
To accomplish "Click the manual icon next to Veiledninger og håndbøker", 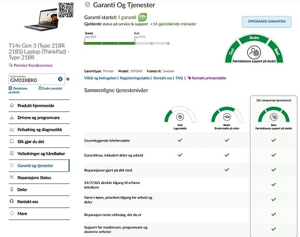I will coord(12,153).
